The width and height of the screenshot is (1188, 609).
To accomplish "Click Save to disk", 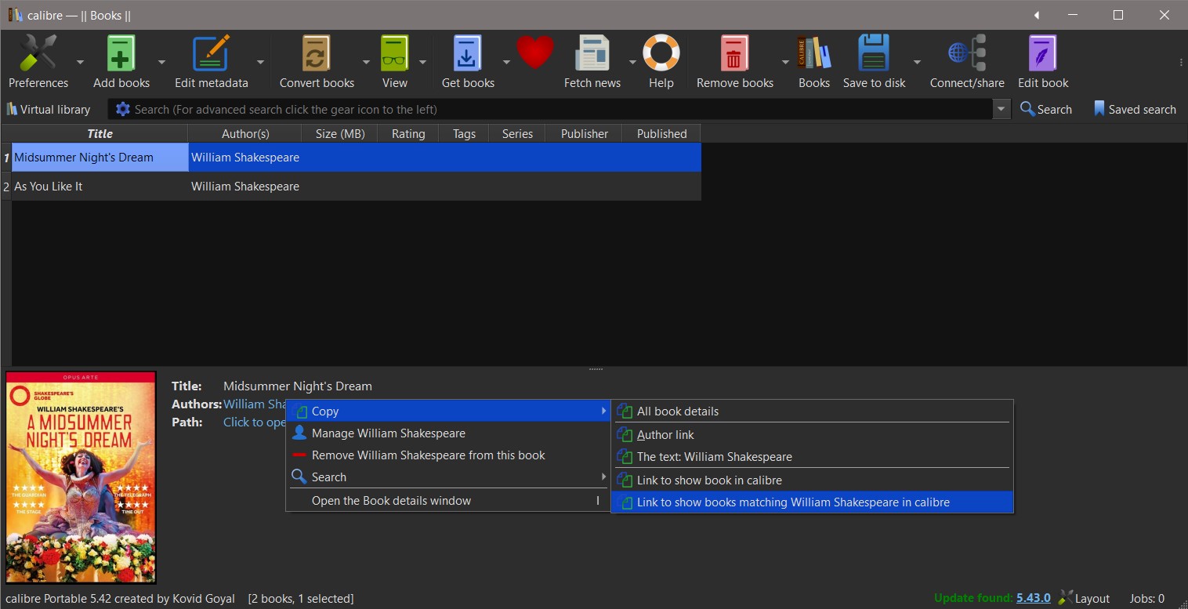I will (874, 62).
